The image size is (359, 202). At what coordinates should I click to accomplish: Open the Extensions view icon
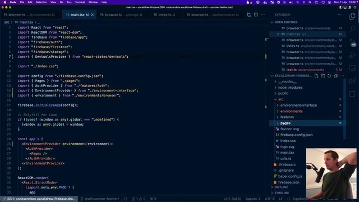tap(352, 81)
